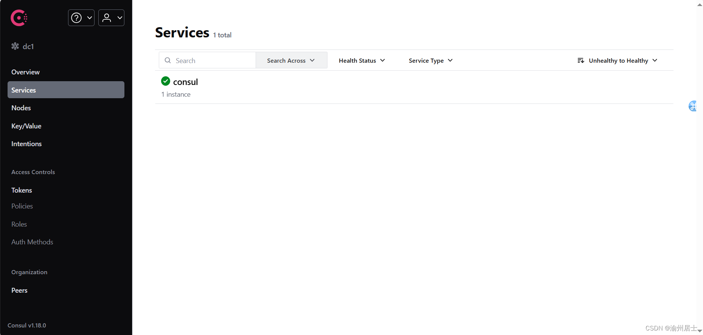
Task: Open the Health Status filter dropdown
Action: click(x=362, y=60)
